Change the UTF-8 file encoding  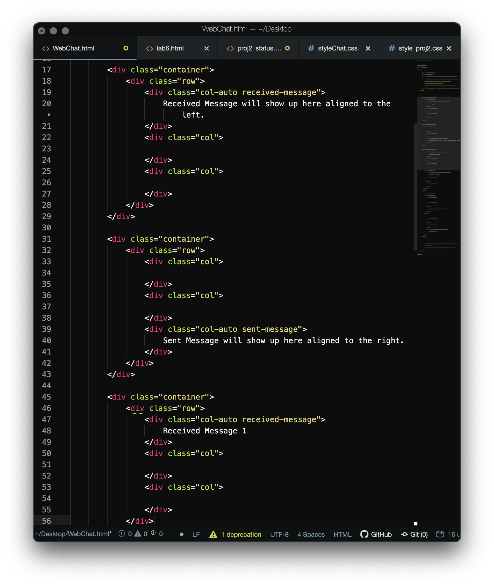coord(279,534)
